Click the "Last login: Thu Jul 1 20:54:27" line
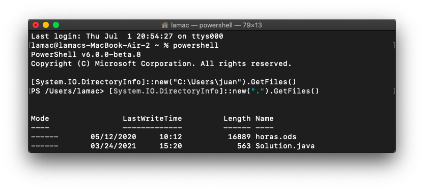424x190 pixels. tap(127, 36)
